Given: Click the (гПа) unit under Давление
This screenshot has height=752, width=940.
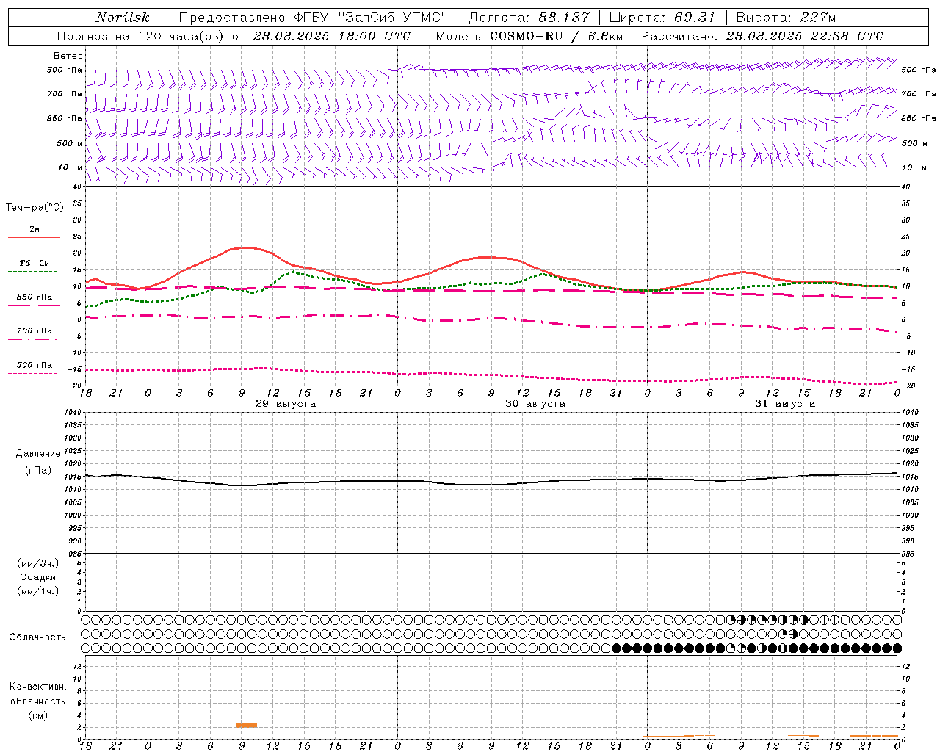Looking at the screenshot, I should [38, 470].
